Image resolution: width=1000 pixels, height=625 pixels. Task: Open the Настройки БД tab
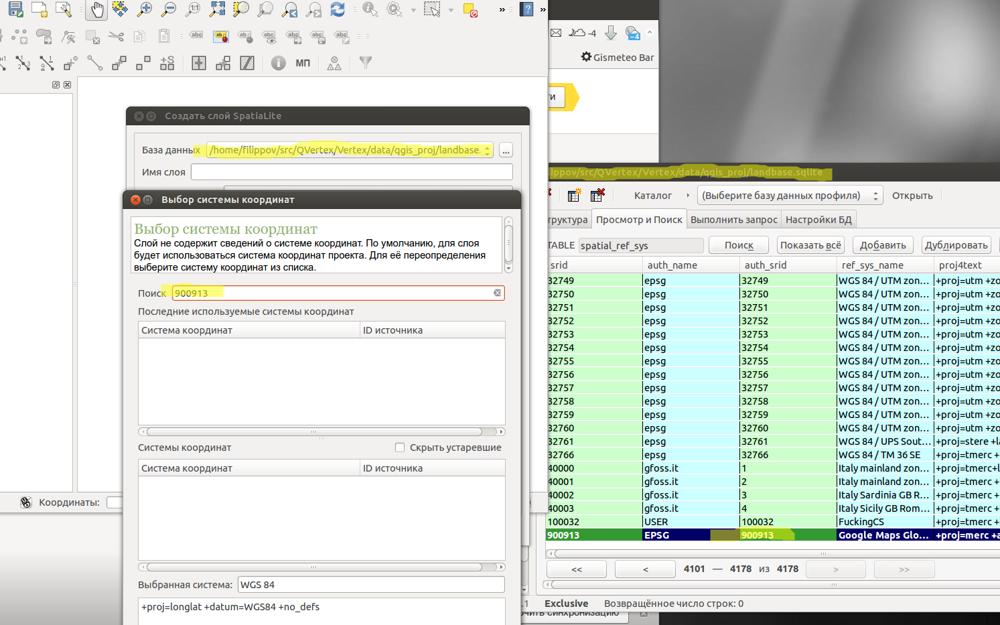coord(818,220)
